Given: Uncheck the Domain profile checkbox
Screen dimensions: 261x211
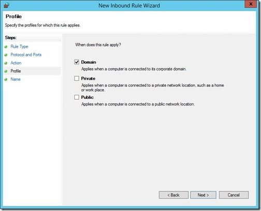Looking at the screenshot, I should (x=77, y=62).
